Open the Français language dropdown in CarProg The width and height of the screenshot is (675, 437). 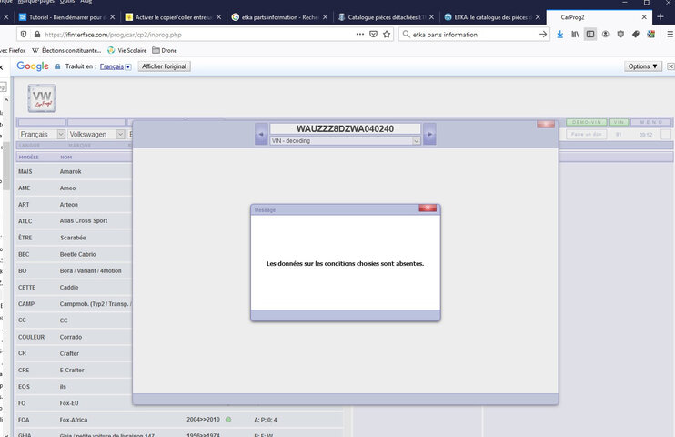tap(41, 135)
